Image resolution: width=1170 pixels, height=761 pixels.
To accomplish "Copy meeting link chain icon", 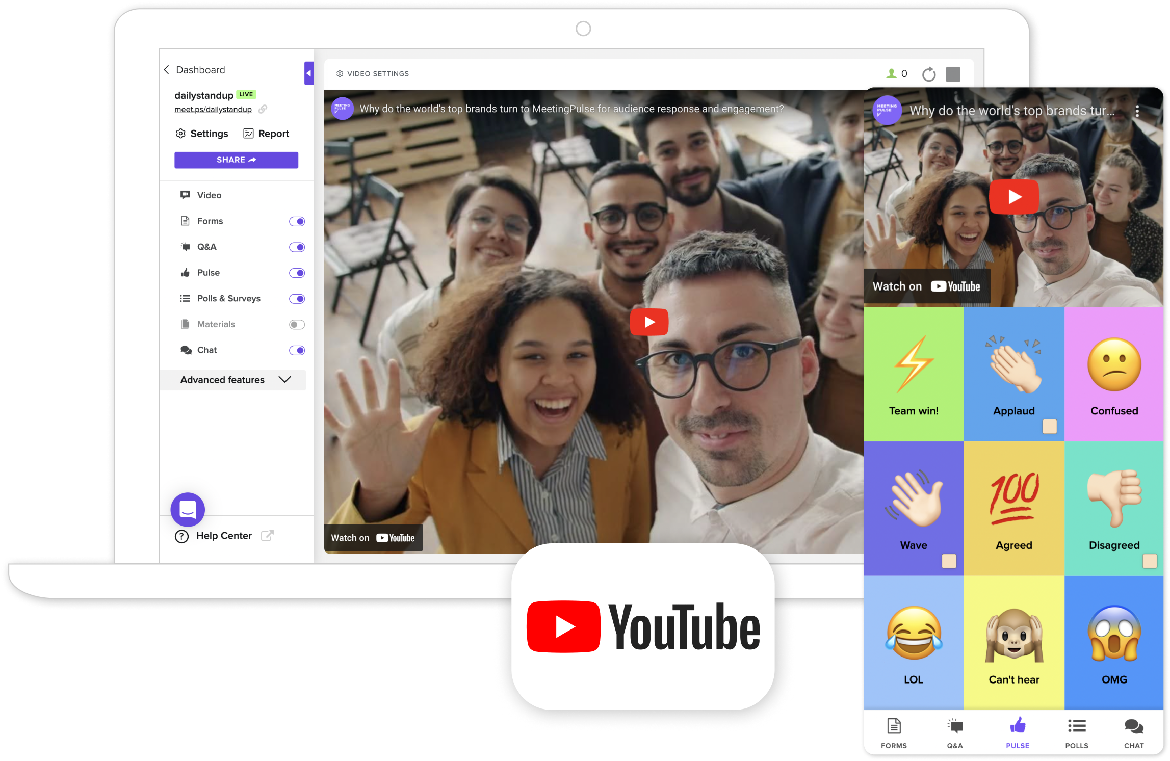I will tap(263, 109).
